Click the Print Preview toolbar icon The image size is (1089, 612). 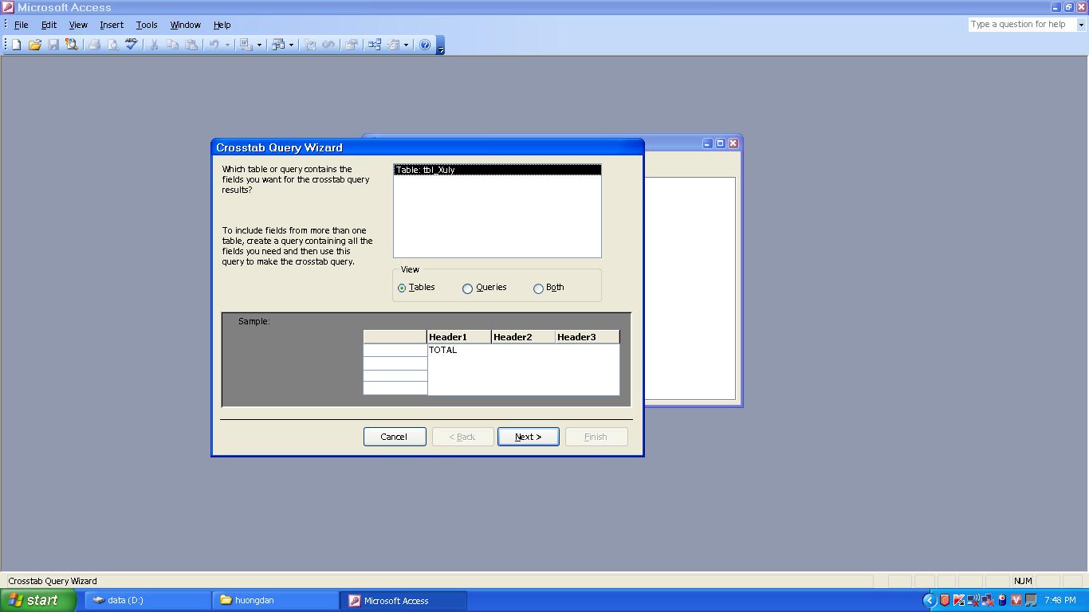[x=112, y=45]
